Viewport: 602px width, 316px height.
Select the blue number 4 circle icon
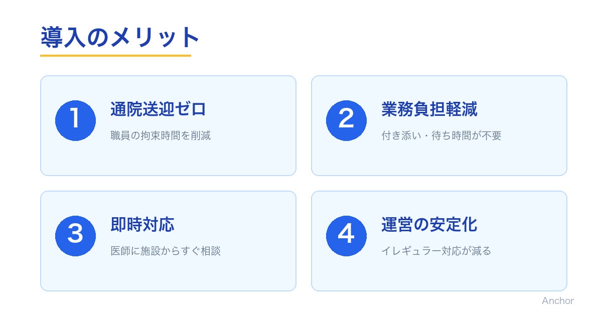346,236
